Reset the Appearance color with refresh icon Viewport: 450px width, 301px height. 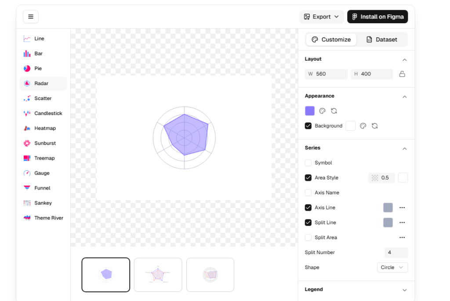coord(334,111)
